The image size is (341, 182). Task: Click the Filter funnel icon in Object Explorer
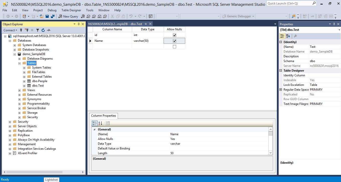pyautogui.click(x=37, y=30)
